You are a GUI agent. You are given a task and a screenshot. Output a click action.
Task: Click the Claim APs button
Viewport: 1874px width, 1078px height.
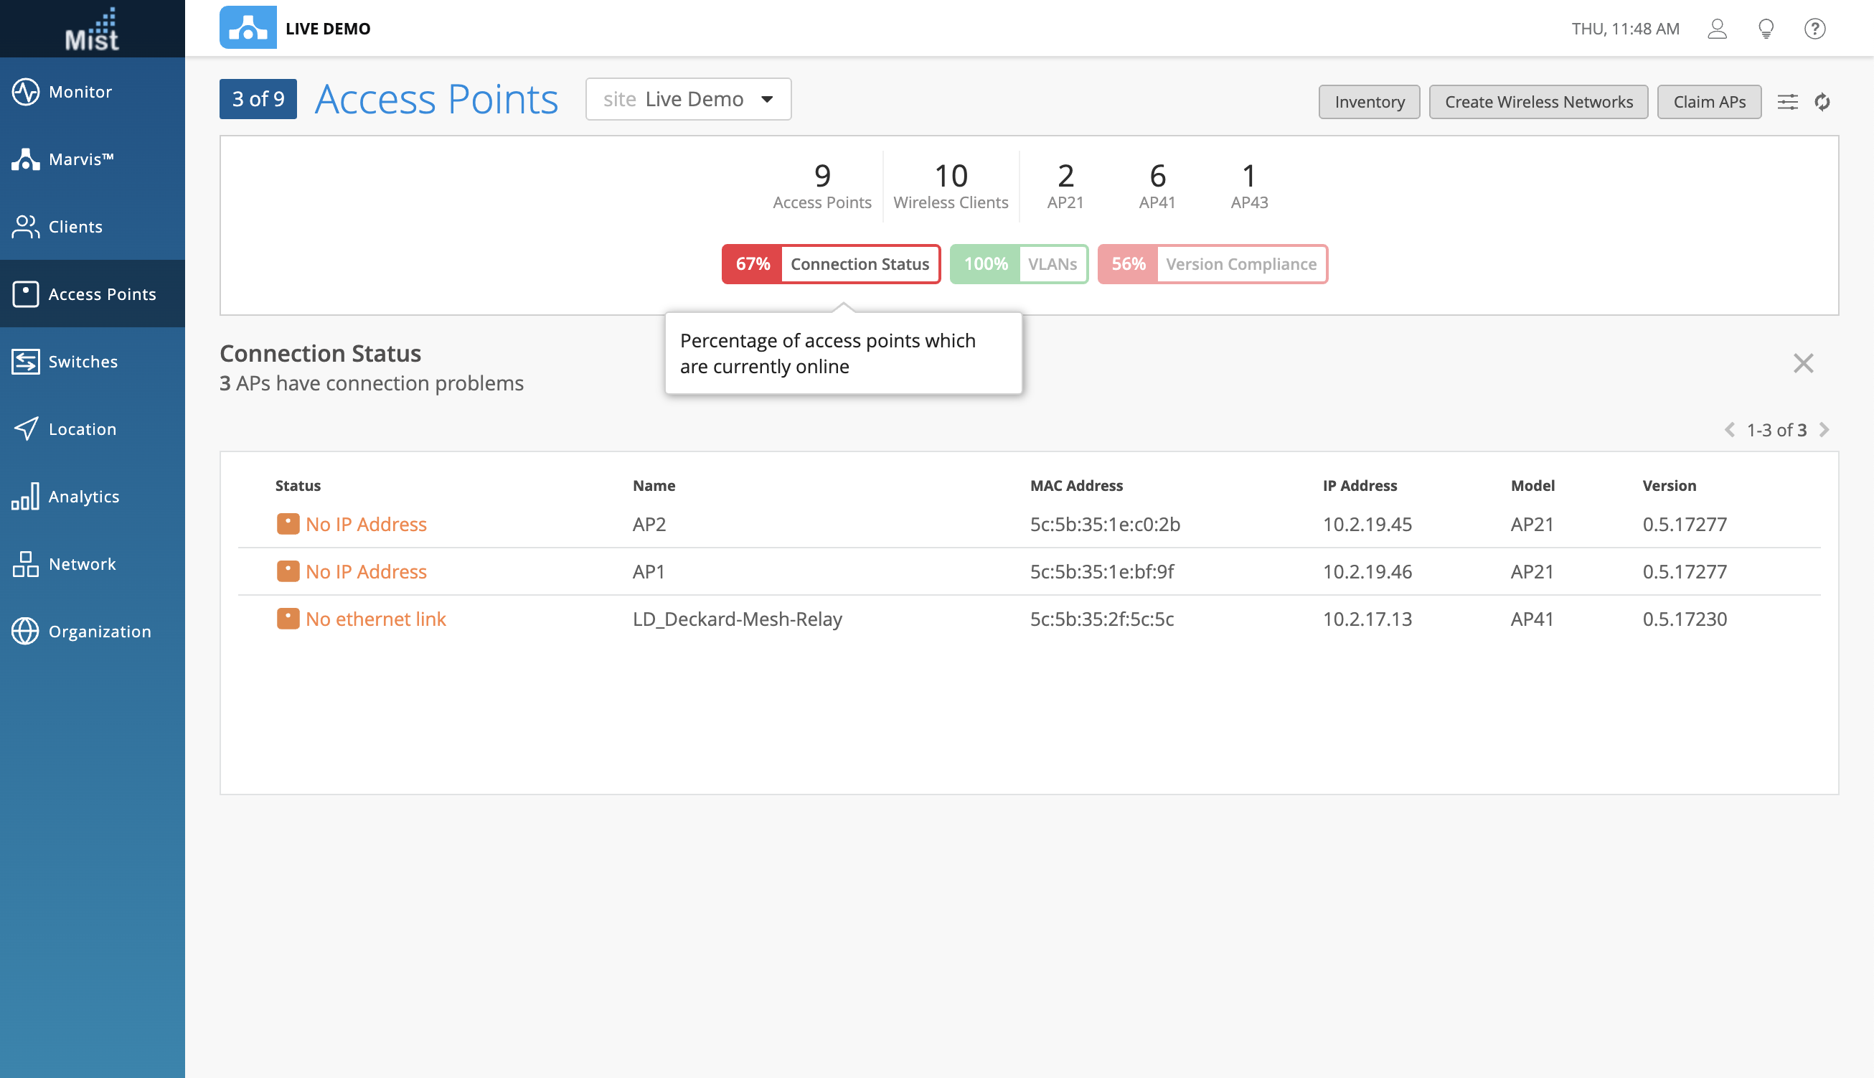(x=1708, y=102)
